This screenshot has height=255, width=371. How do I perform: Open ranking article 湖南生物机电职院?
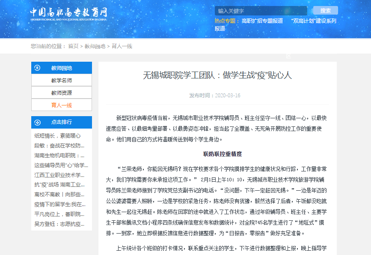(x=59, y=156)
